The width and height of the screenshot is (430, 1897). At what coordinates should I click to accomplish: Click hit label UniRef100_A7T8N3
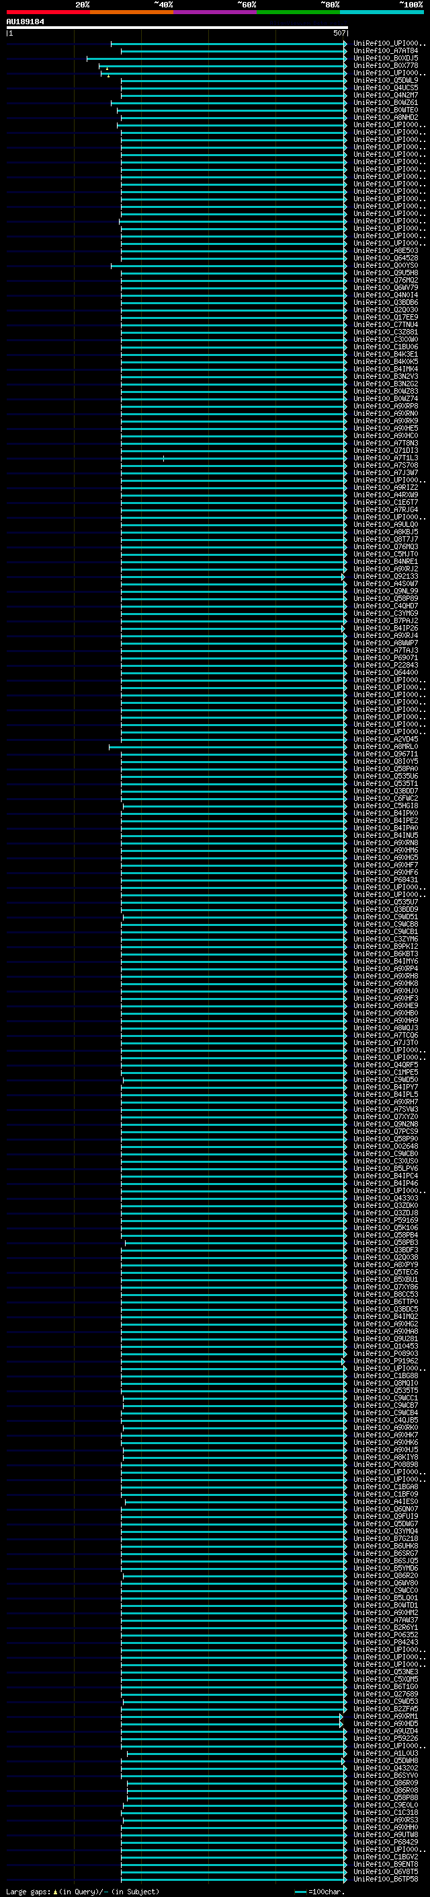tap(385, 443)
